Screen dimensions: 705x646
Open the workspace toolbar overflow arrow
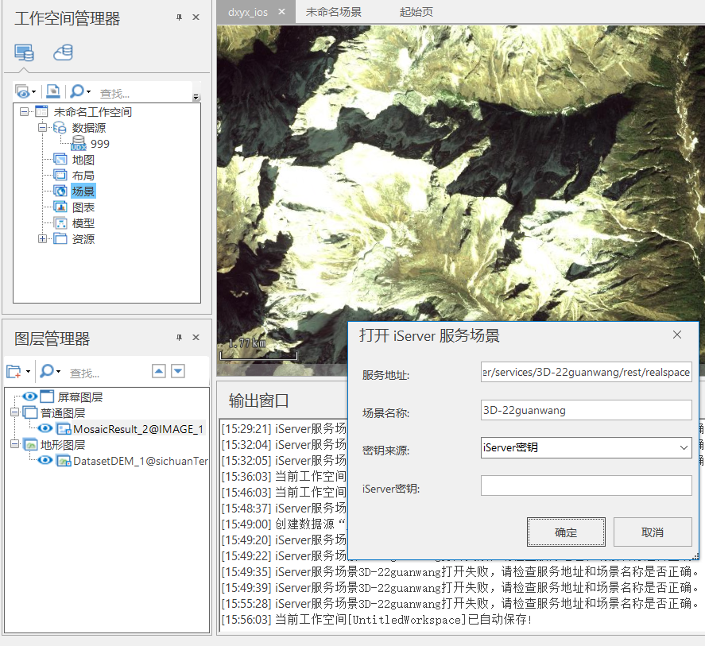pyautogui.click(x=196, y=97)
